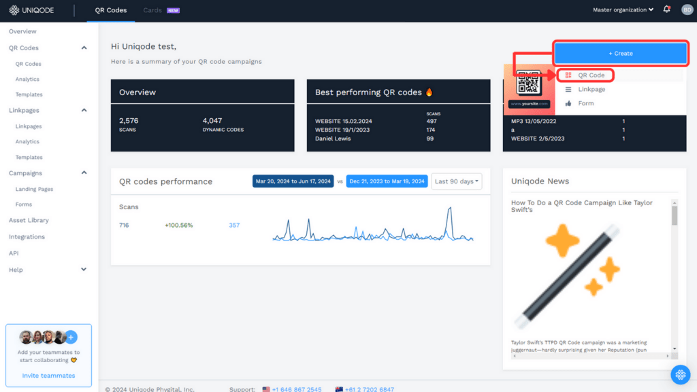Screen dimensions: 697x392
Task: Open the Master organization dropdown
Action: (x=623, y=10)
